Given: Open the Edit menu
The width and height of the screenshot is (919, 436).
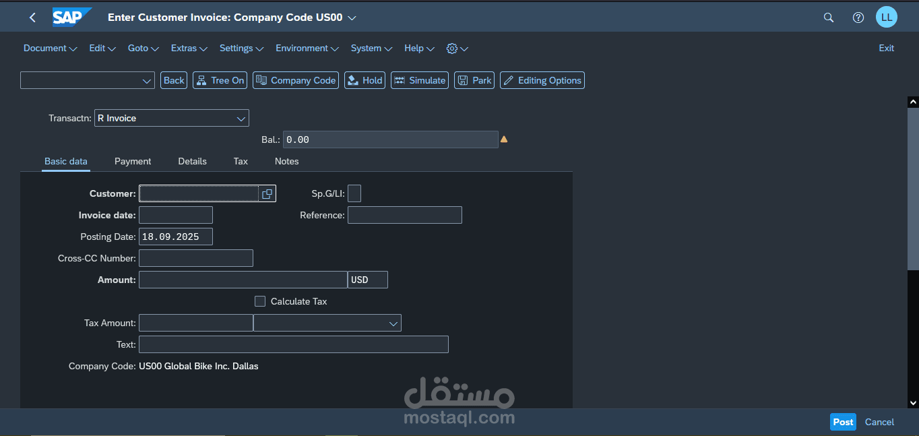Looking at the screenshot, I should [x=102, y=49].
